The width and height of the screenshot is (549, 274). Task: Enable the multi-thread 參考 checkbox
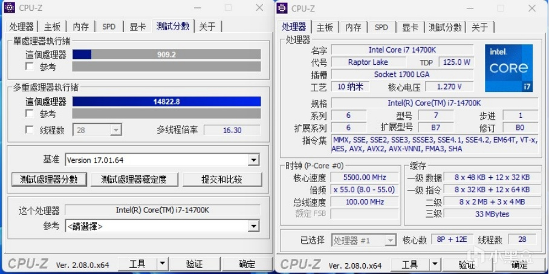[30, 114]
